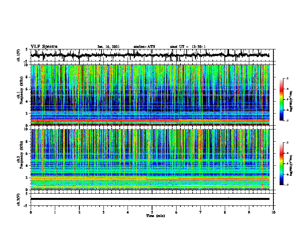Click the "Time (min)" x-axis label

tap(156, 216)
